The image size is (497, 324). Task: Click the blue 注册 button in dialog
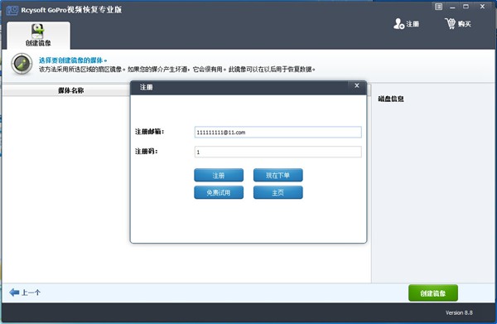219,176
